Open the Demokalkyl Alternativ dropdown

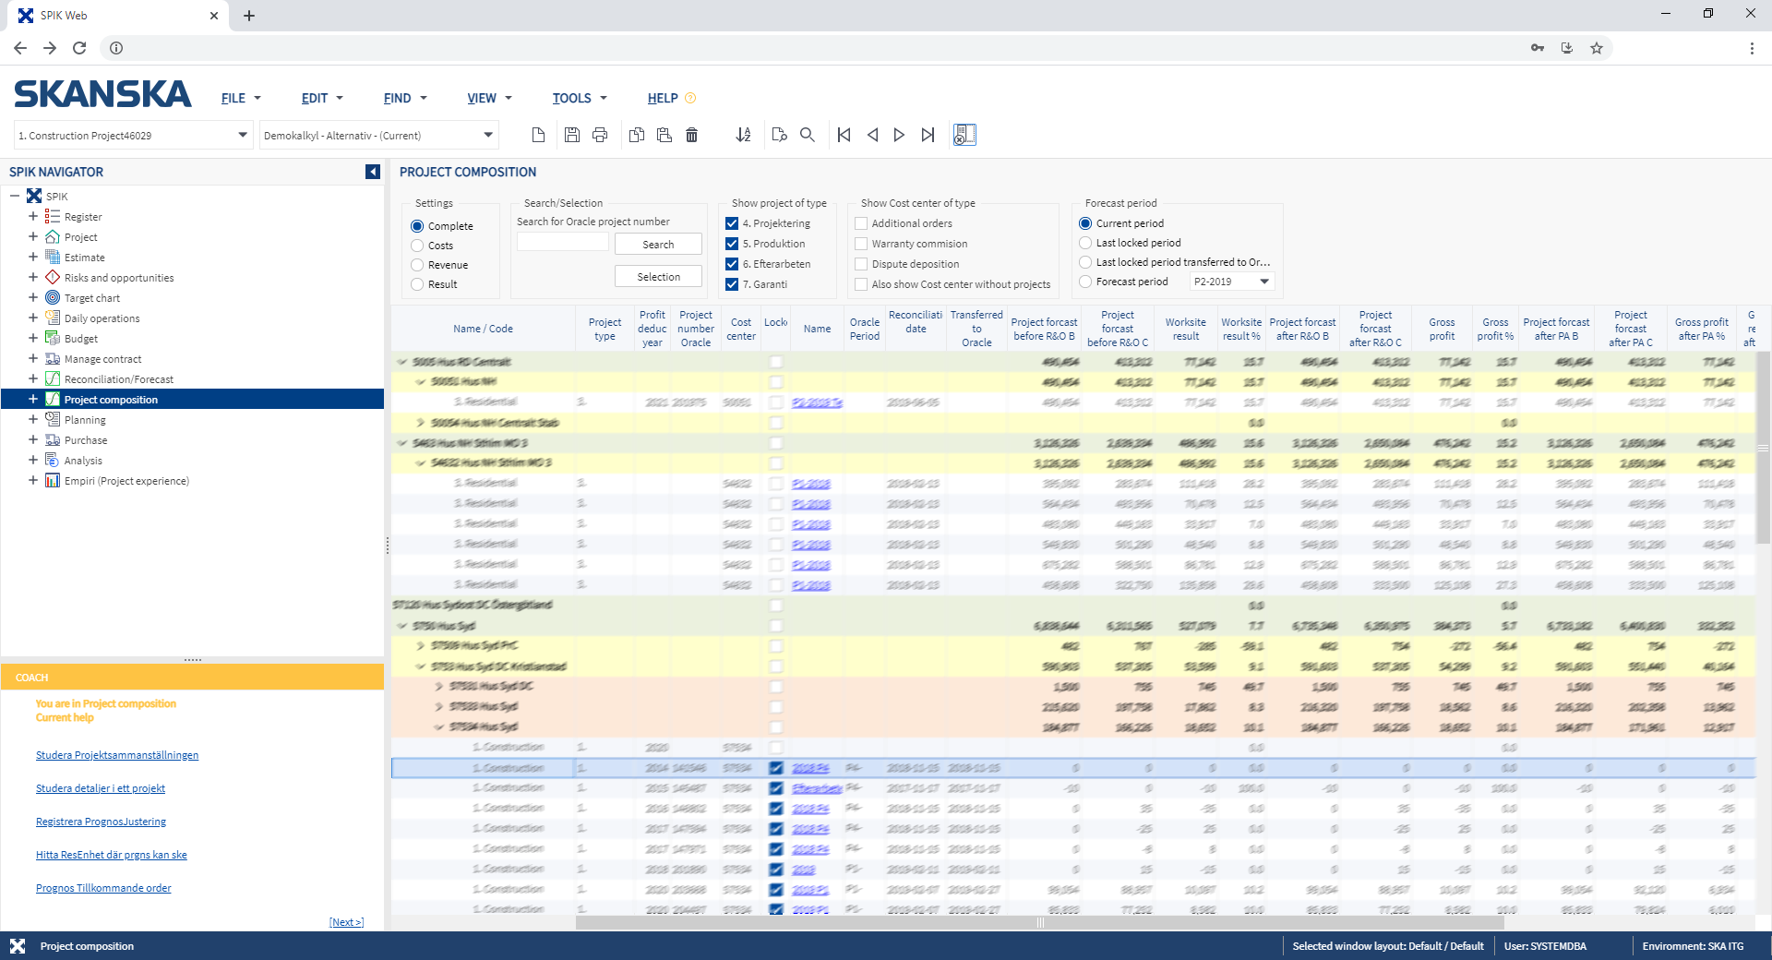click(488, 135)
